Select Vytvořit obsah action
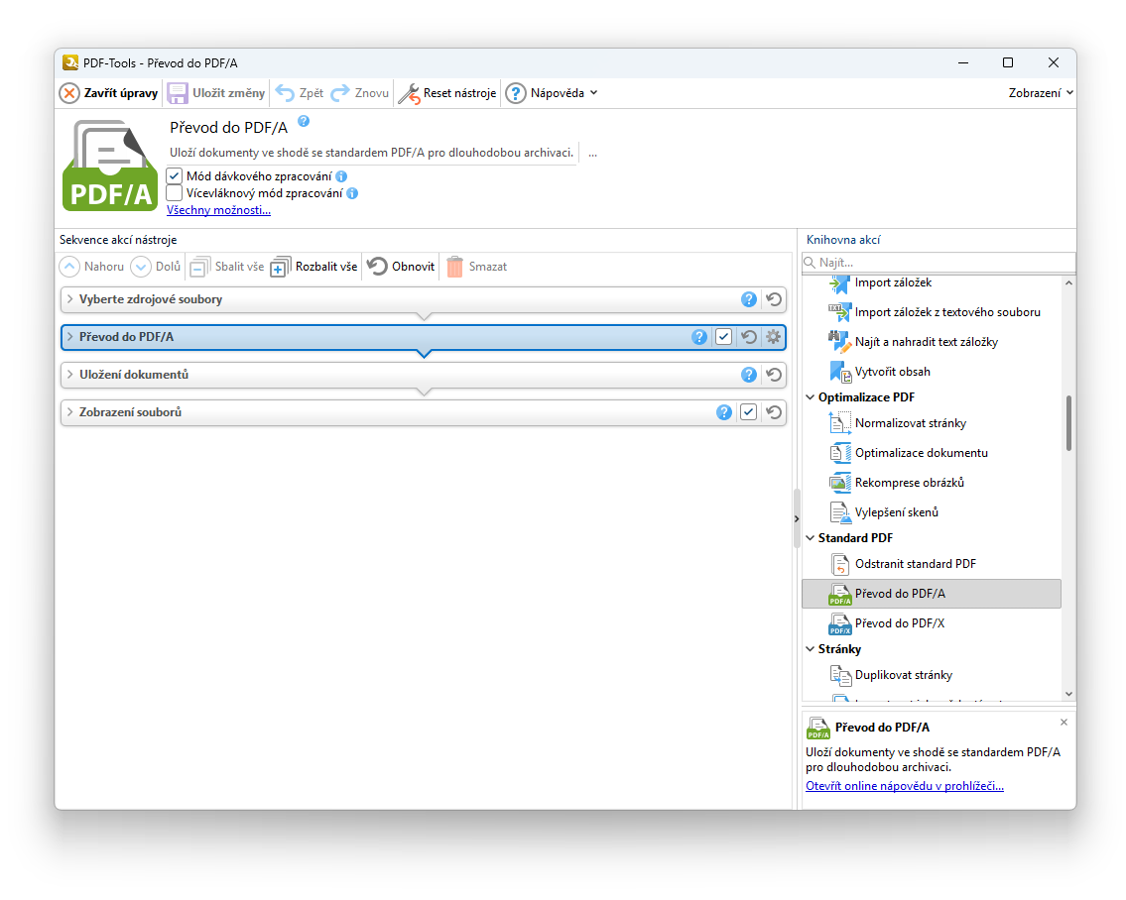Image resolution: width=1126 pixels, height=900 pixels. (932, 372)
